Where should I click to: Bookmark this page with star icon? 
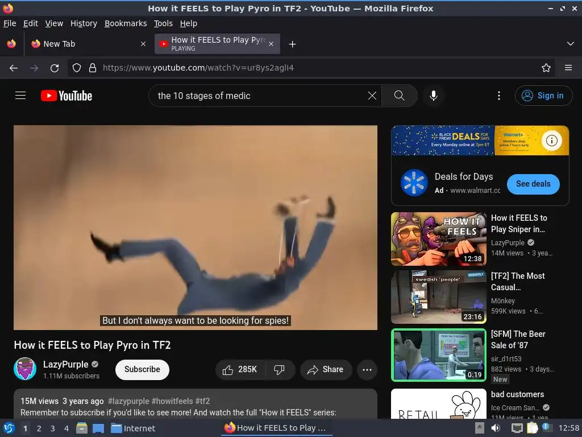tap(546, 68)
